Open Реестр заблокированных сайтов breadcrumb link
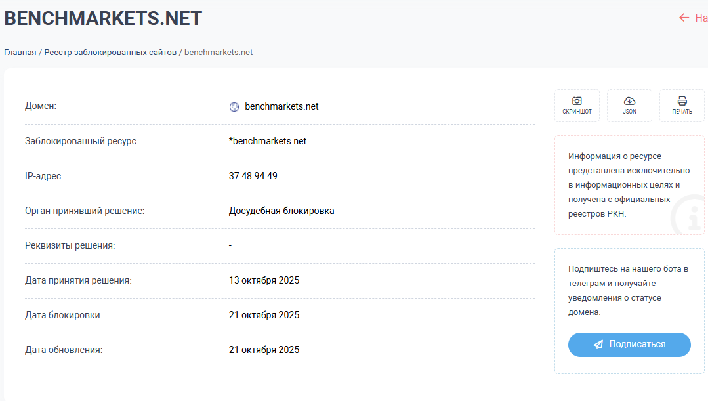The image size is (708, 401). (x=110, y=53)
